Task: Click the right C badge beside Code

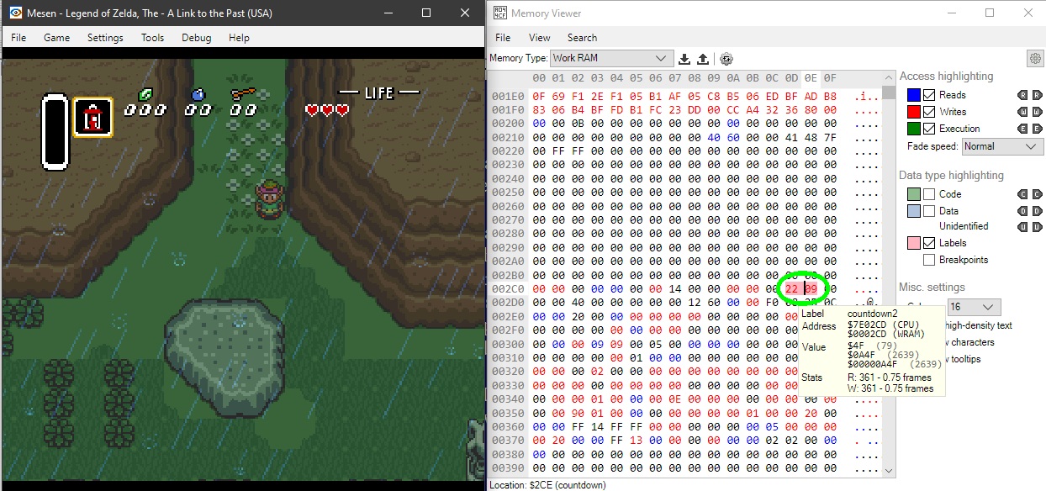Action: coord(1036,194)
